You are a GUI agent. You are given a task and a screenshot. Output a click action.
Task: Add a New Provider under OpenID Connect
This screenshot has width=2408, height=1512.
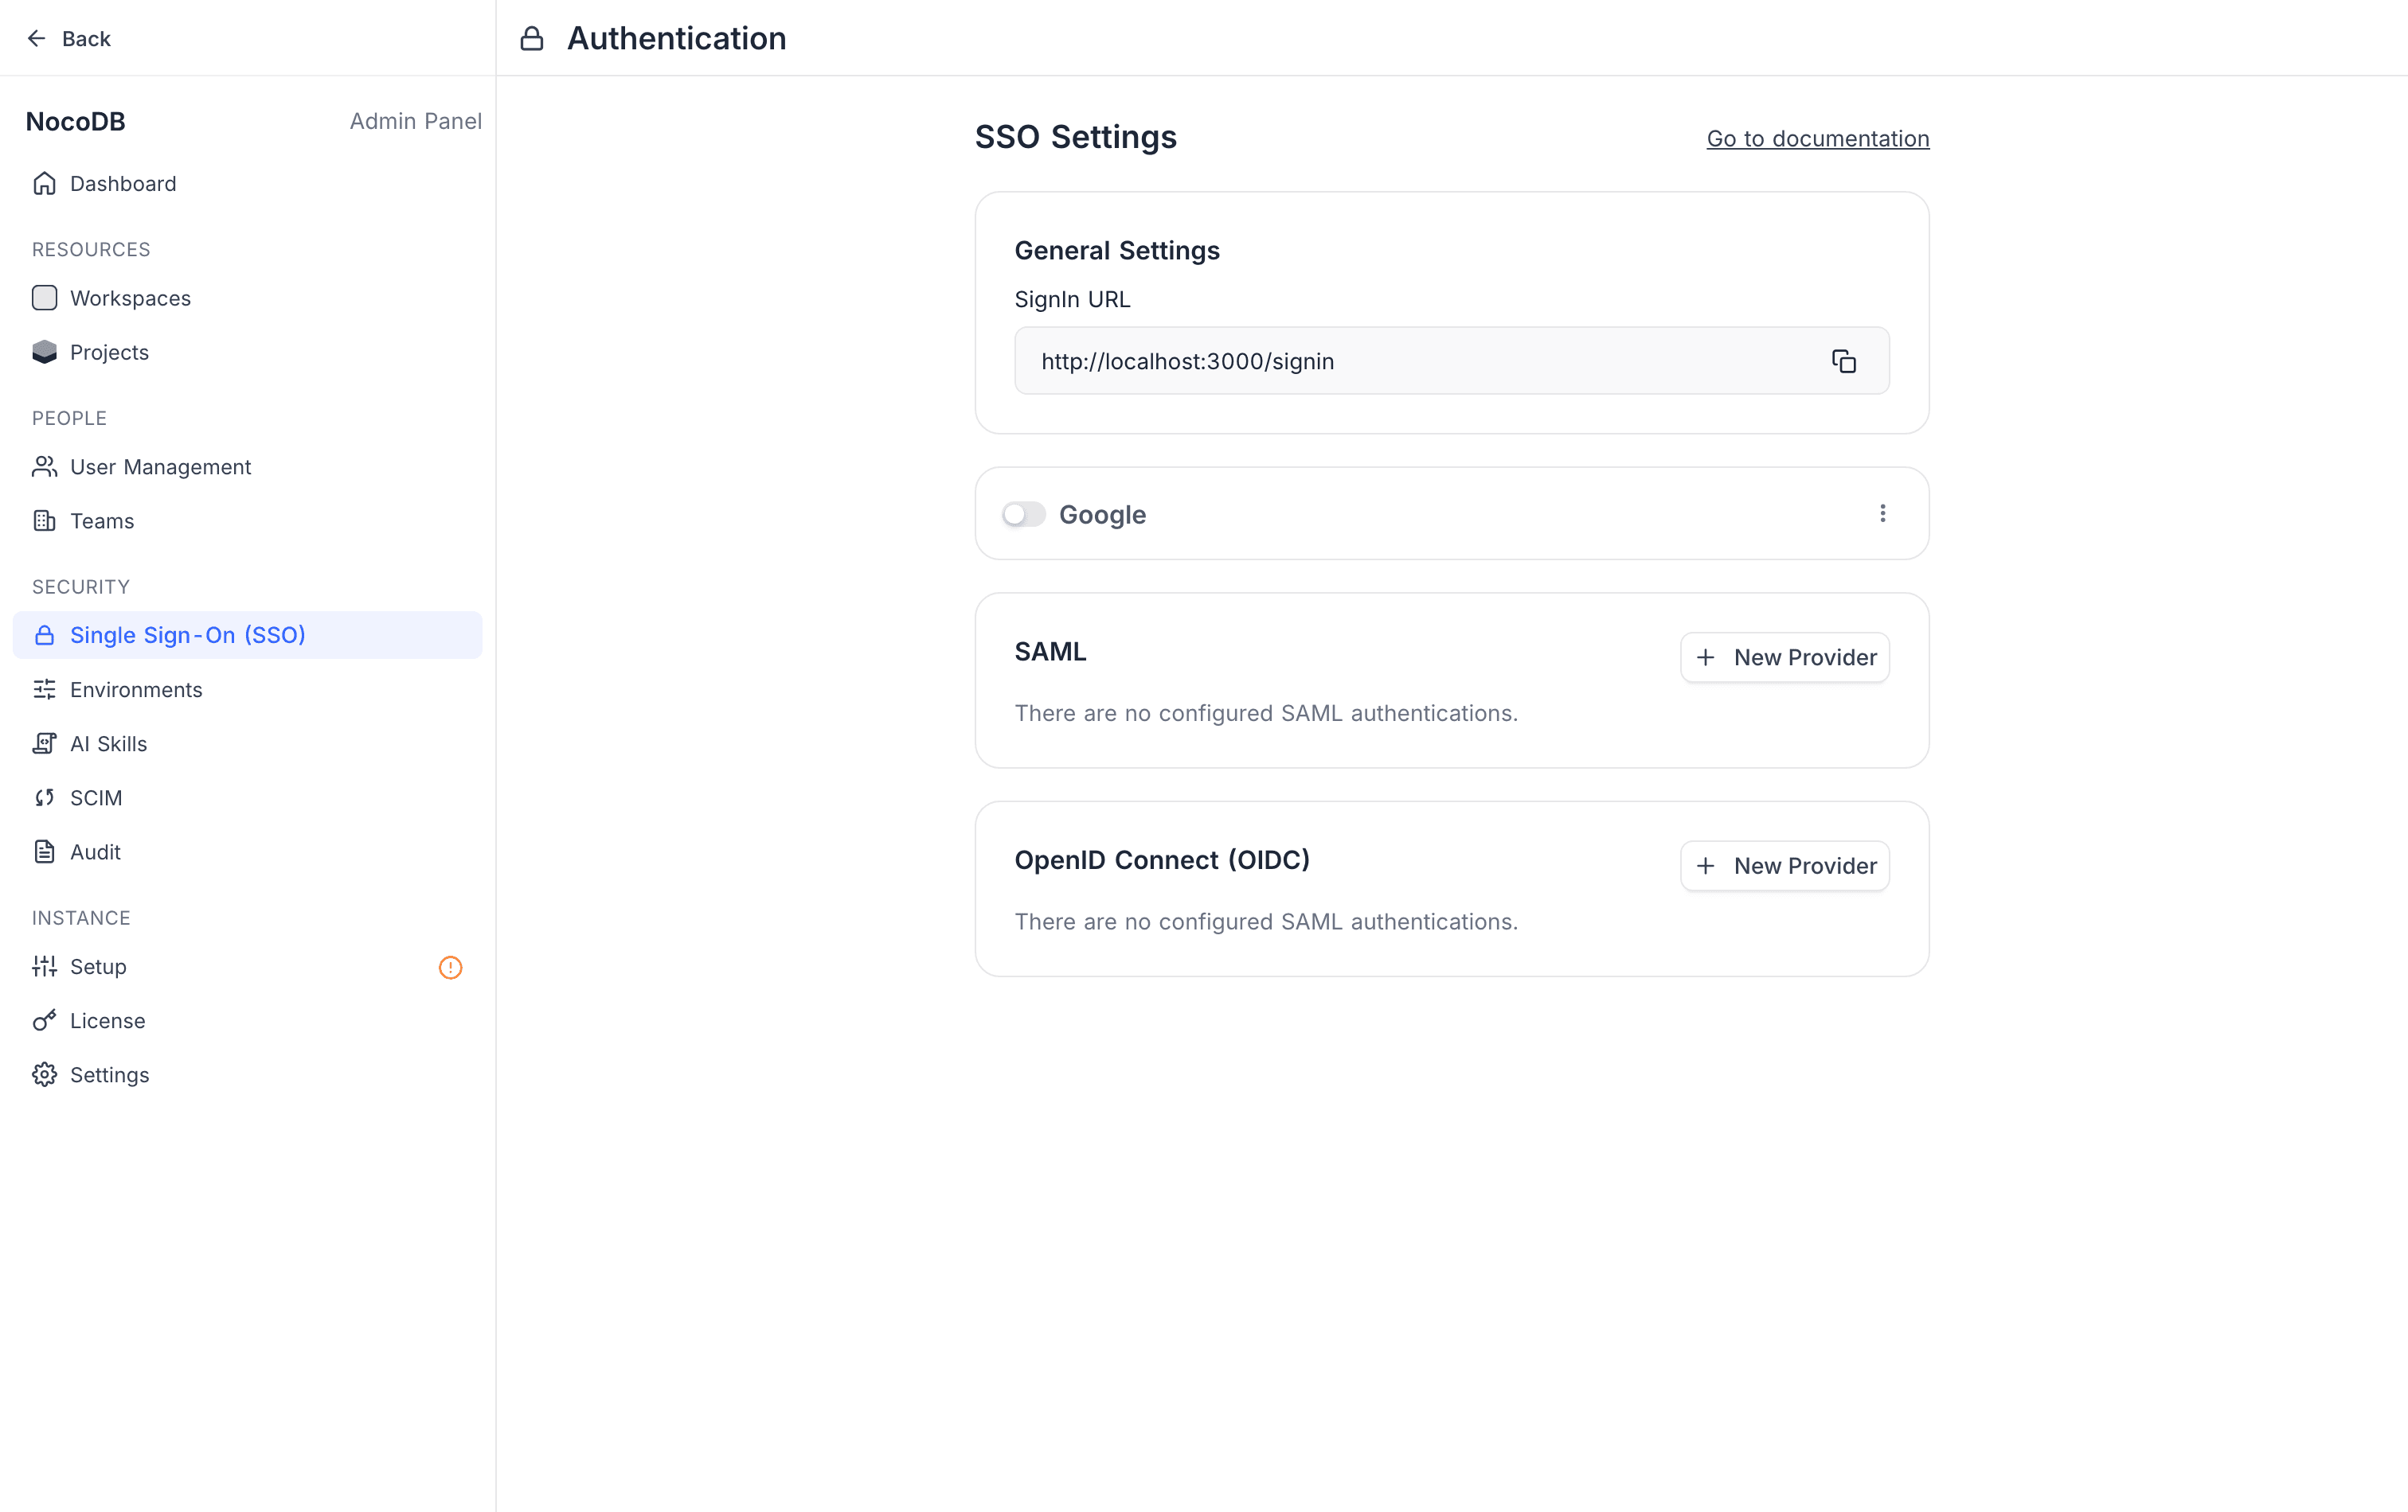click(x=1784, y=867)
